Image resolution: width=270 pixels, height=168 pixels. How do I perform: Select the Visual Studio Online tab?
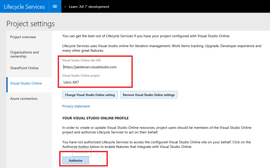[x=26, y=83]
